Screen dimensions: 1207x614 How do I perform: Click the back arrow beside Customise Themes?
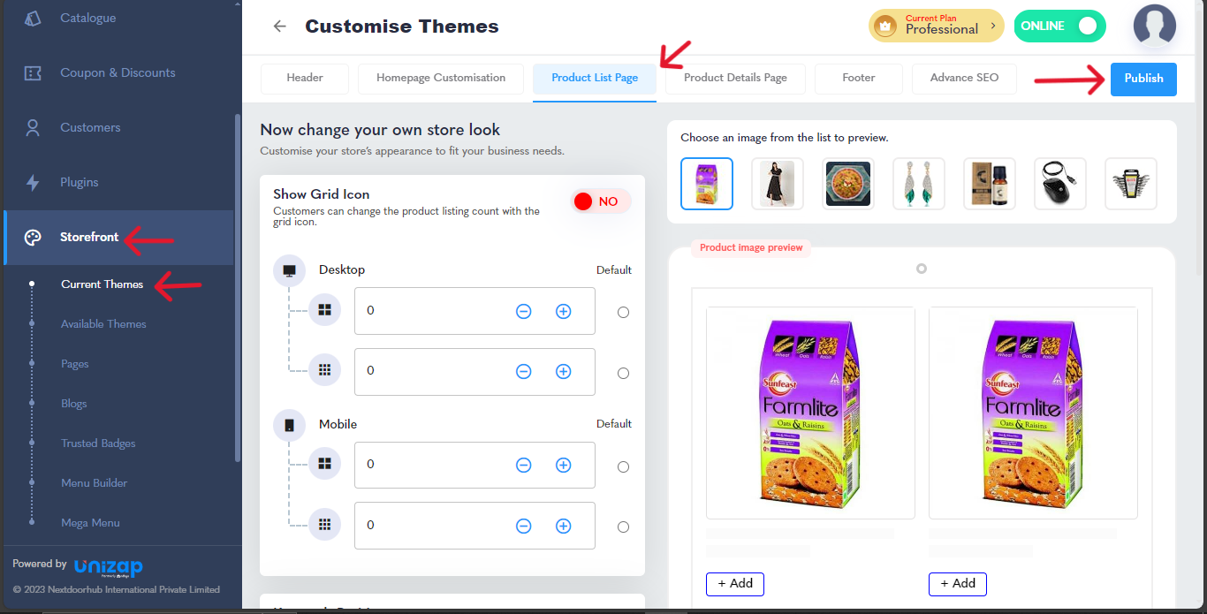click(280, 27)
